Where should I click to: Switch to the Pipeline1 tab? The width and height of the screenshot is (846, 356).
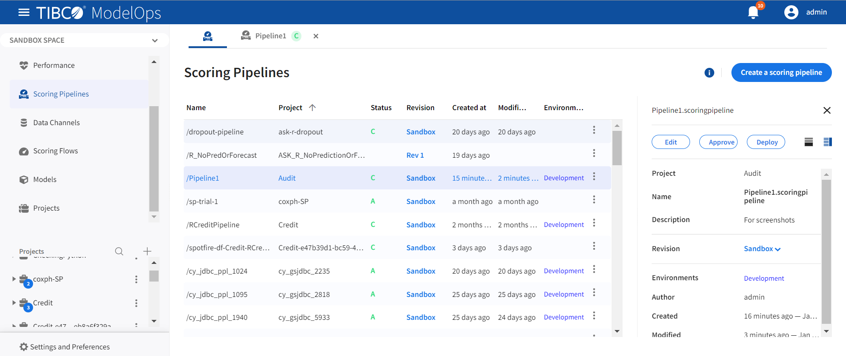click(270, 36)
